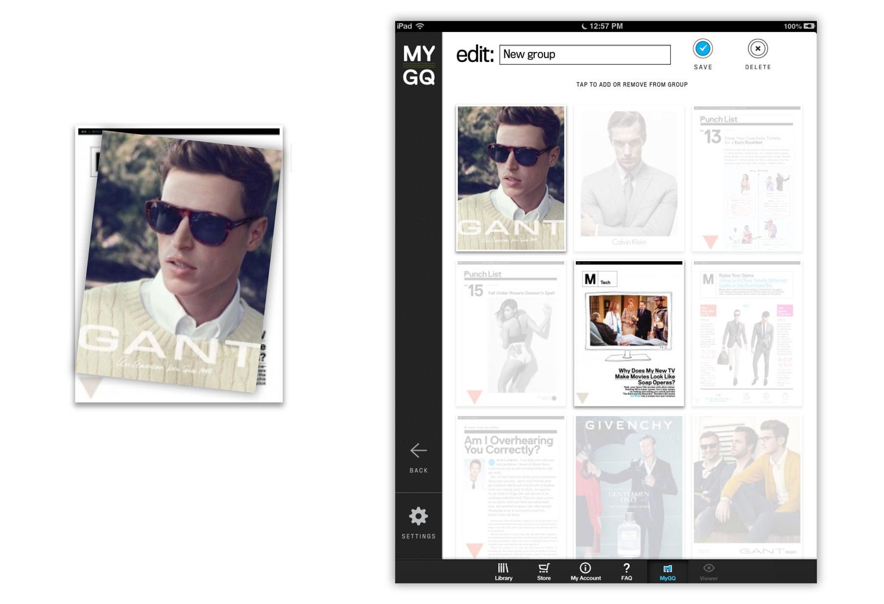Select the Punch List 15 page thumbnail
The height and width of the screenshot is (604, 884).
point(511,333)
